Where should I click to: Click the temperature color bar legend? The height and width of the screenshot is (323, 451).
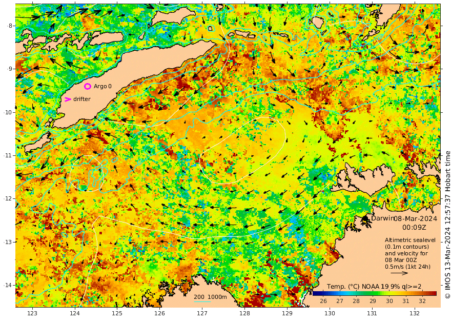(375, 293)
